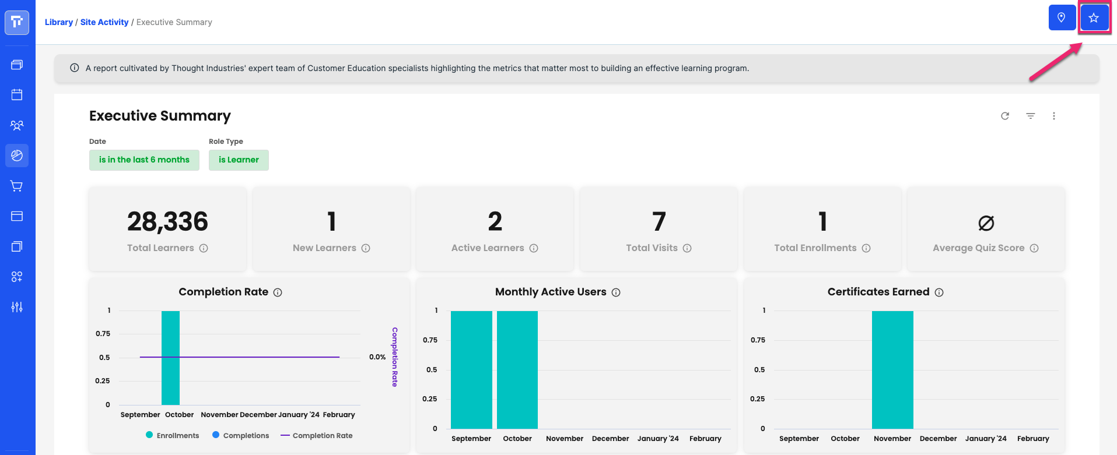Click info icon in the description banner
The image size is (1117, 455).
[x=75, y=68]
